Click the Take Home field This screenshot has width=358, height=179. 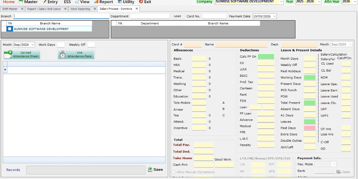204,158
